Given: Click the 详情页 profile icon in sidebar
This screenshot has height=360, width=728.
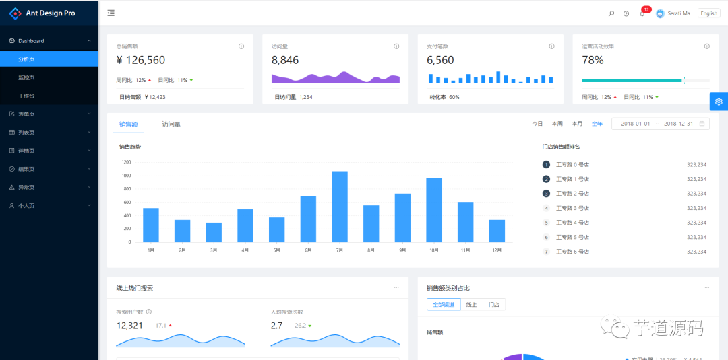Looking at the screenshot, I should pos(12,151).
